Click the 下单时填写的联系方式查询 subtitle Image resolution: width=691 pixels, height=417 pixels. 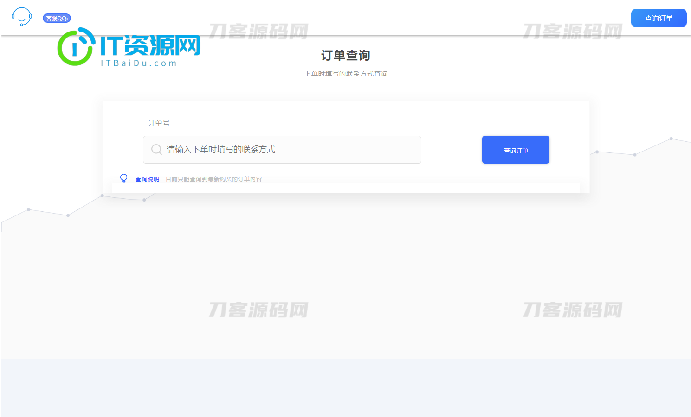pos(346,74)
